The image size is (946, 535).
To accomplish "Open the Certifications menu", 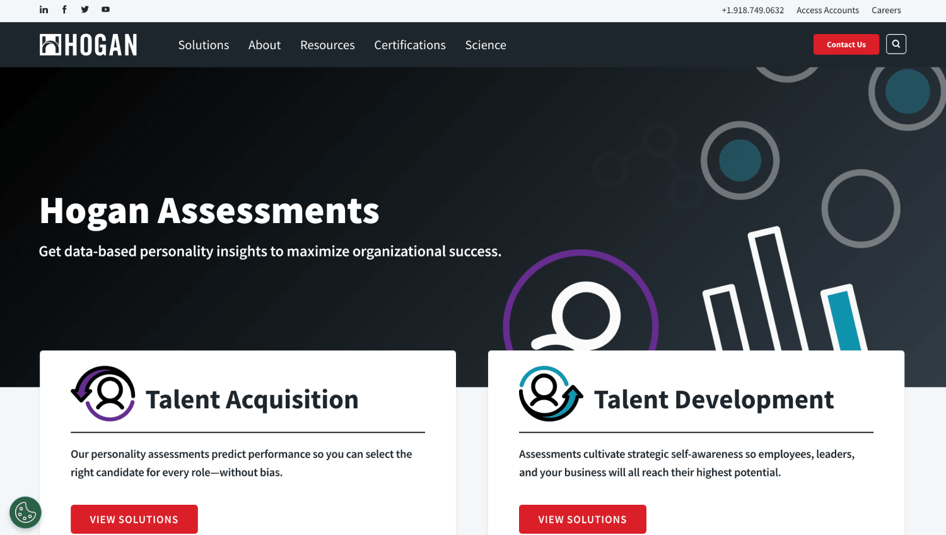I will [x=410, y=45].
